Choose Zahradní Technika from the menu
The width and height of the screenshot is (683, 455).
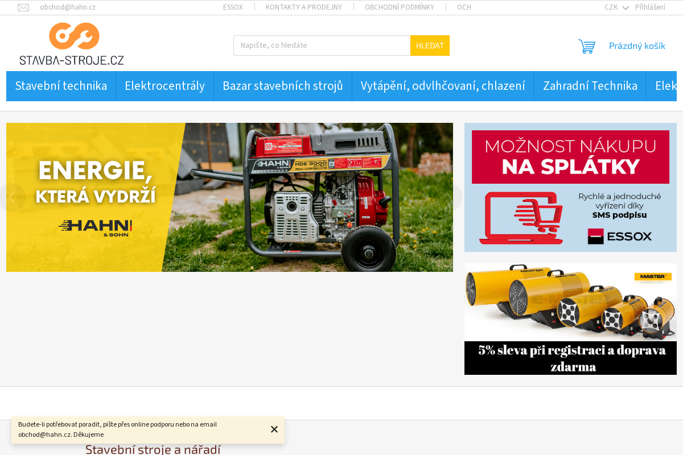click(x=590, y=86)
